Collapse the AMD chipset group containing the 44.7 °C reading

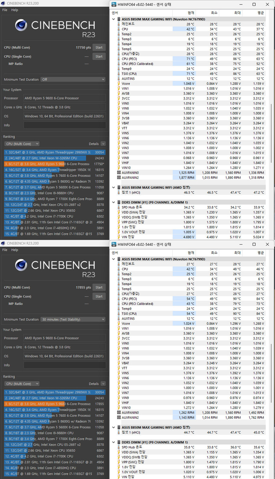[x=114, y=427]
